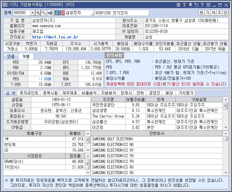Select the 국민연금공단 shareholder row
The image size is (232, 192).
click(157, 105)
